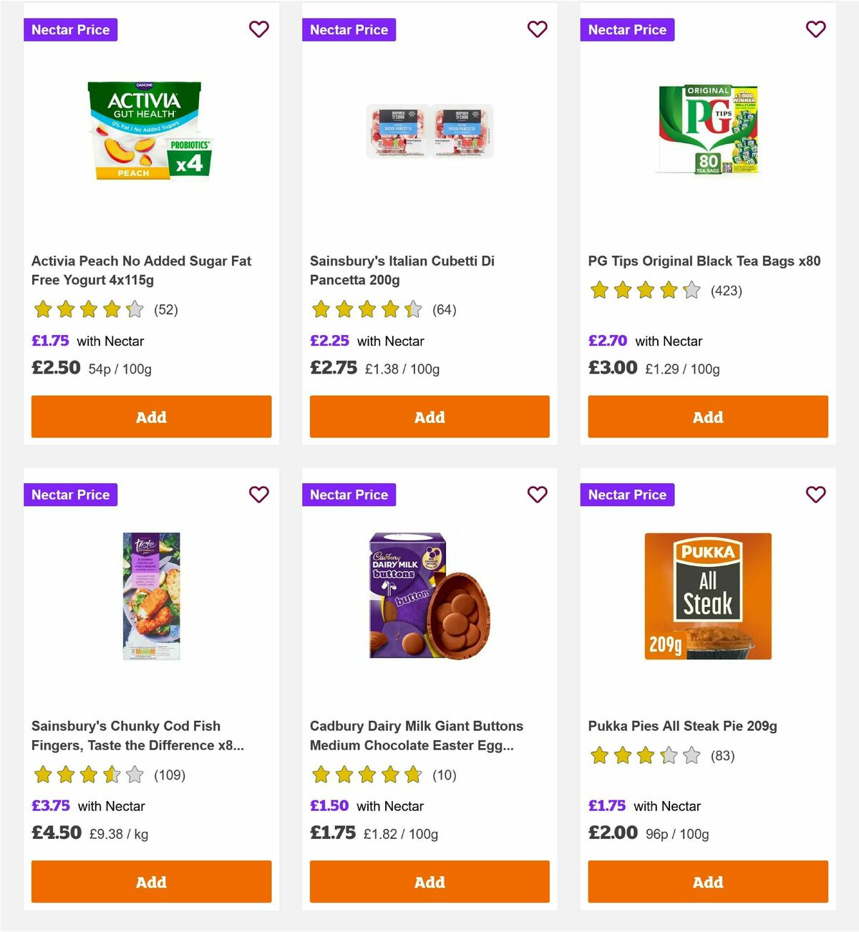
Task: Click the heart icon on Pukka Pies All Steak
Action: click(x=816, y=495)
